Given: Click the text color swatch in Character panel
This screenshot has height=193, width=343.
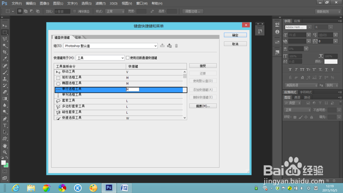Looking at the screenshot, I should [x=331, y=61].
